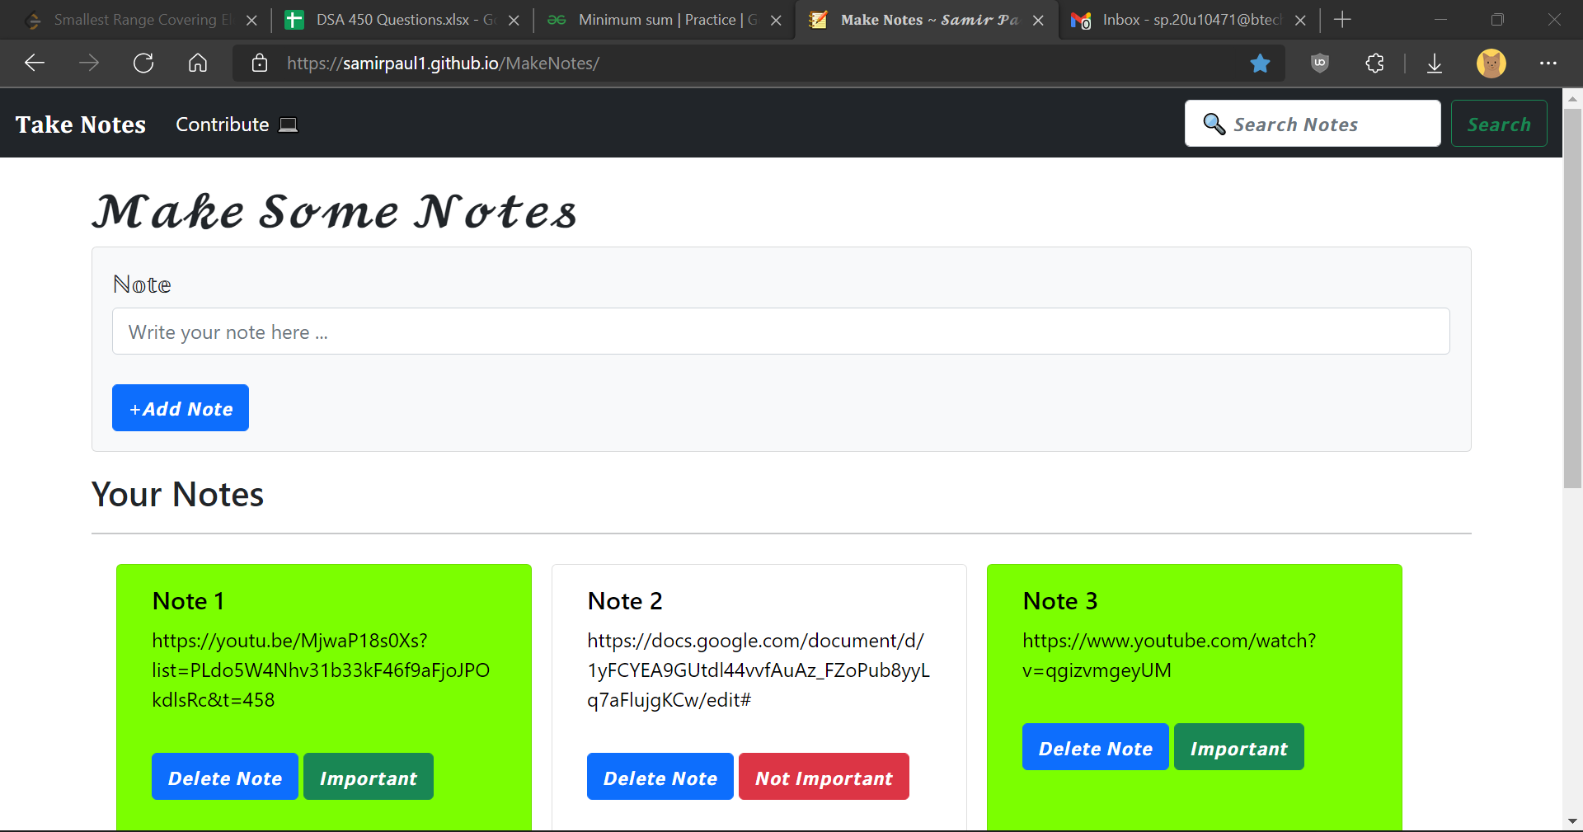Select Note 2 Google Docs URL text
The height and width of the screenshot is (832, 1583).
[x=759, y=670]
